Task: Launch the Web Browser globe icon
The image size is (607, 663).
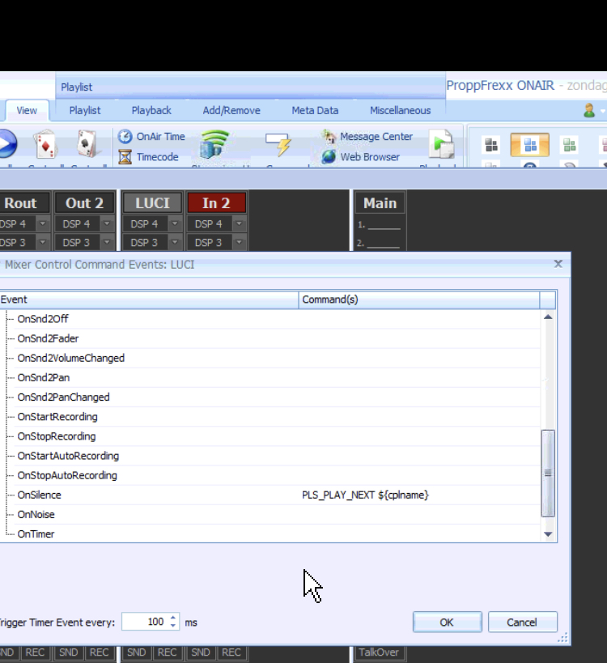Action: click(329, 157)
